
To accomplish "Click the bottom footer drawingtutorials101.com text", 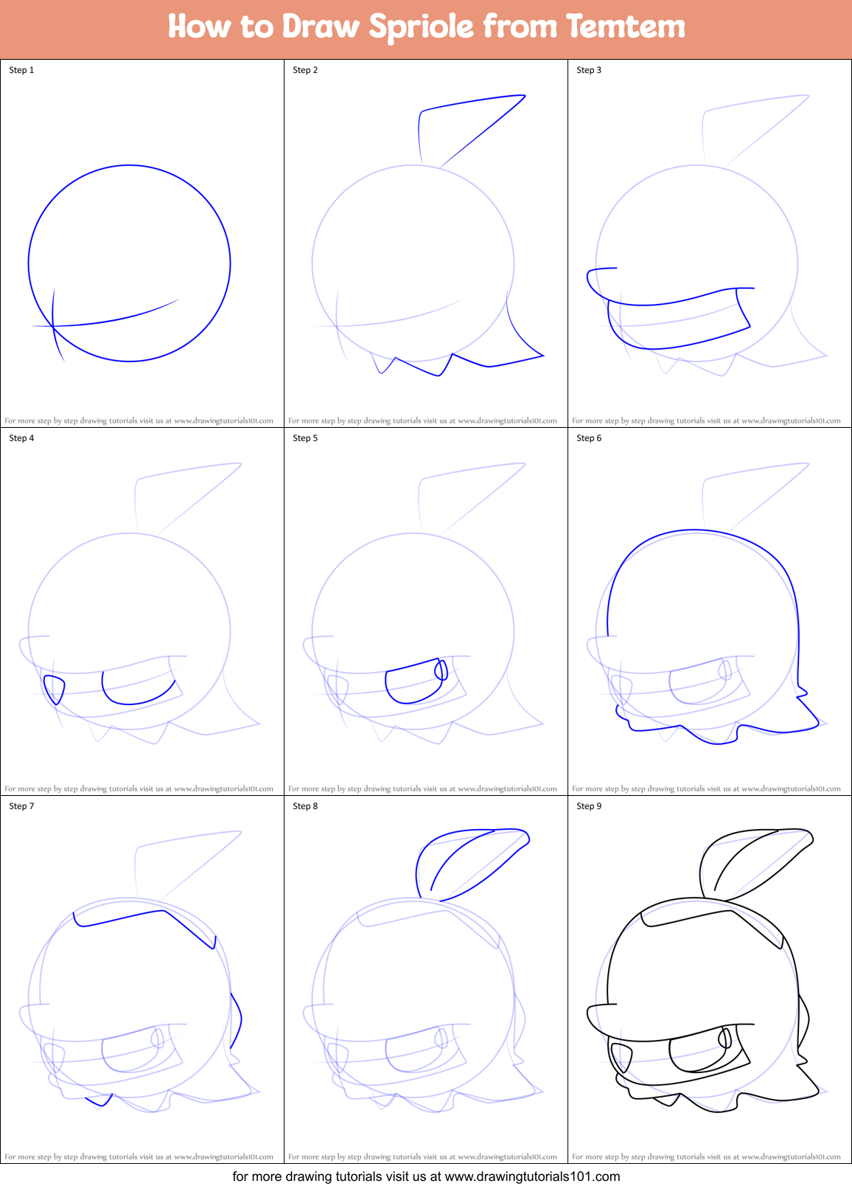I will coord(426,1176).
